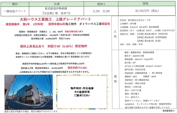This screenshot has height=113, width=177.
Task: Click the 都市計画:市街化区域 line
Action: [x=135, y=70]
